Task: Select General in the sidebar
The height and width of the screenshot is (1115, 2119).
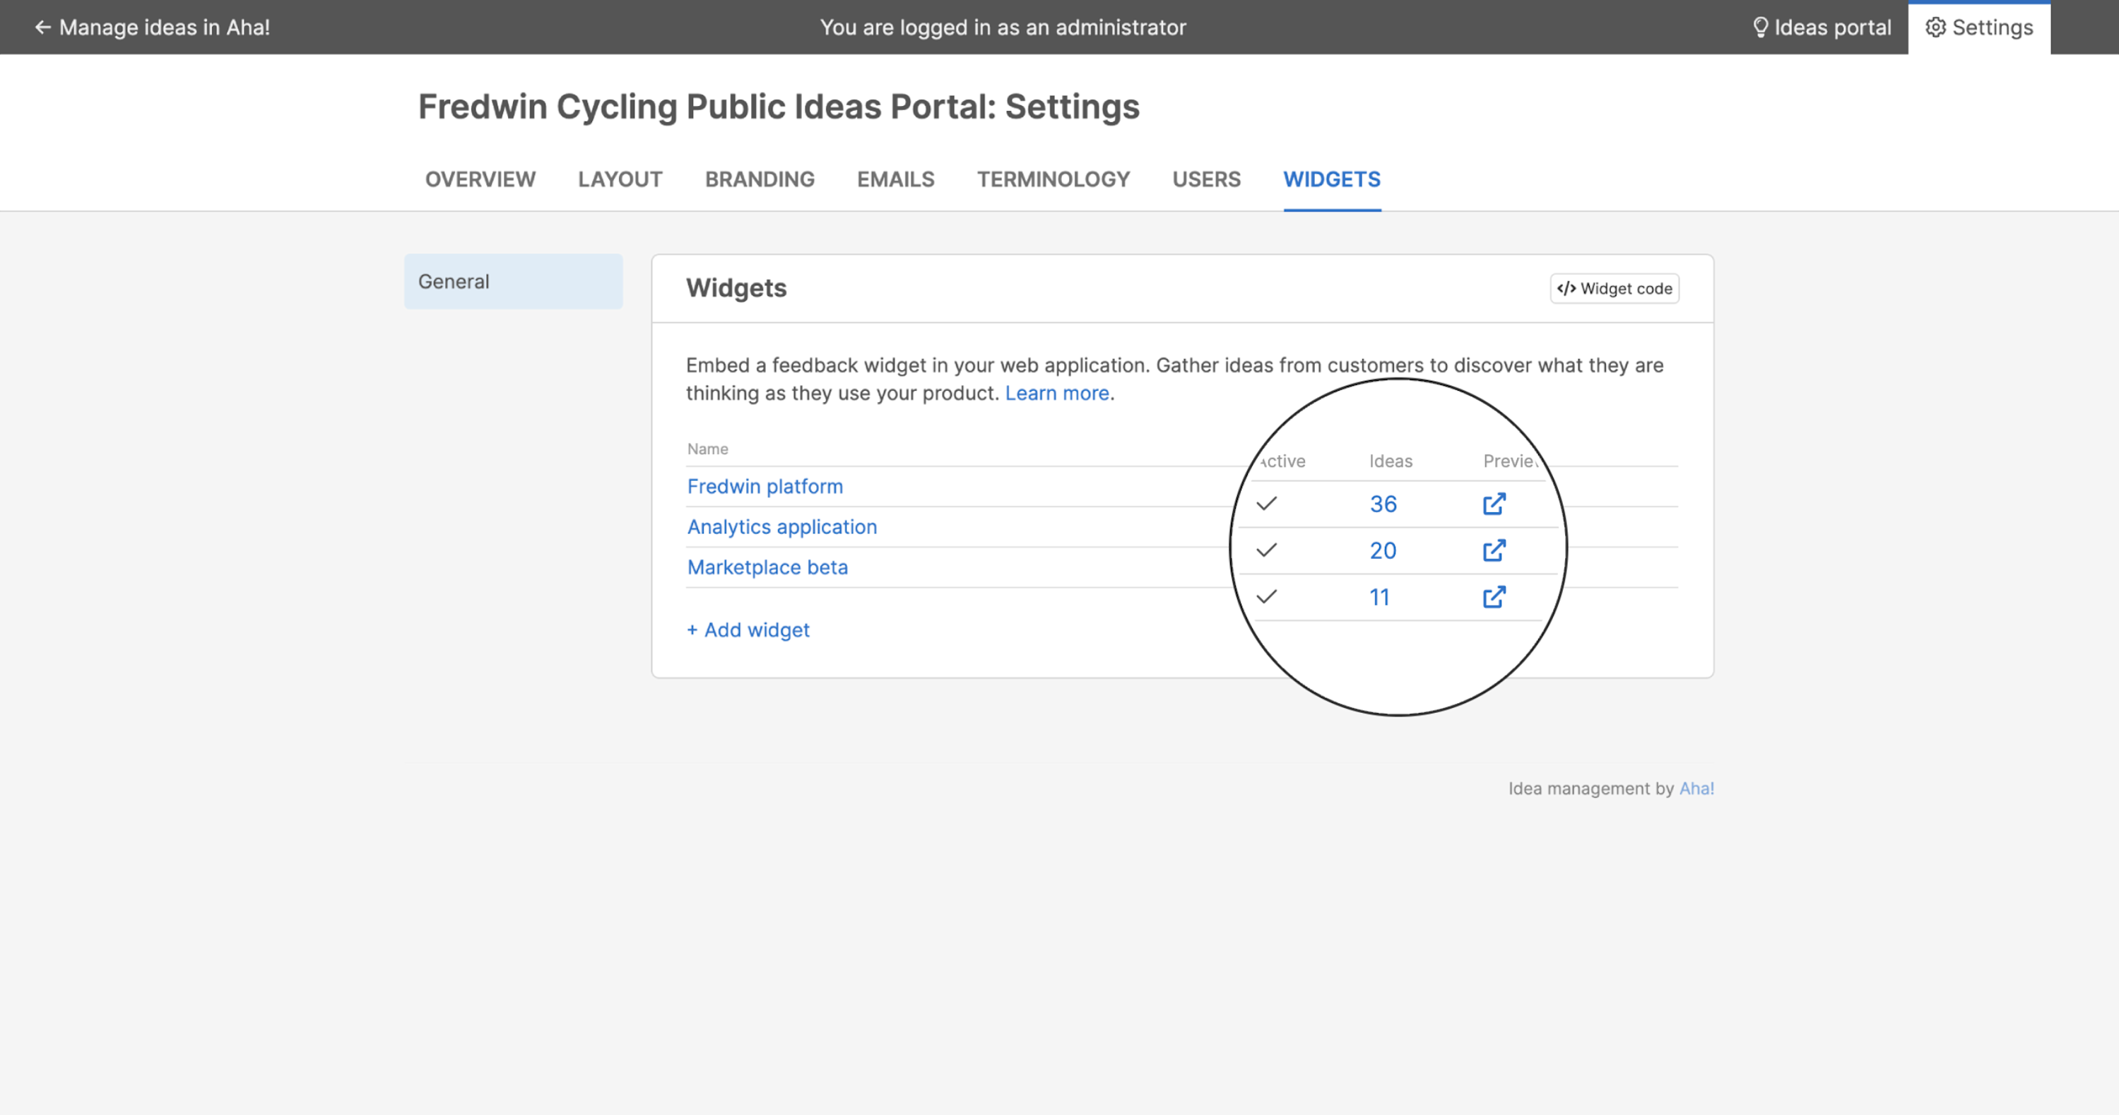Action: pyautogui.click(x=512, y=281)
